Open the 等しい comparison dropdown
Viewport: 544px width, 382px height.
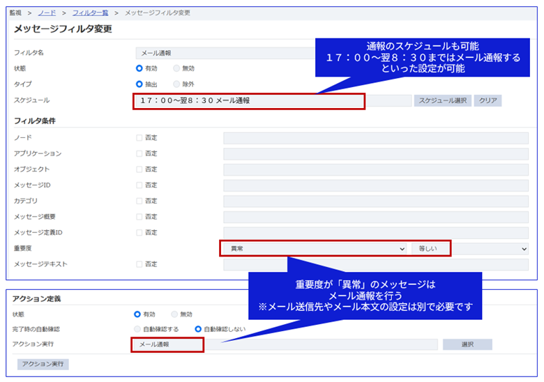(x=430, y=248)
